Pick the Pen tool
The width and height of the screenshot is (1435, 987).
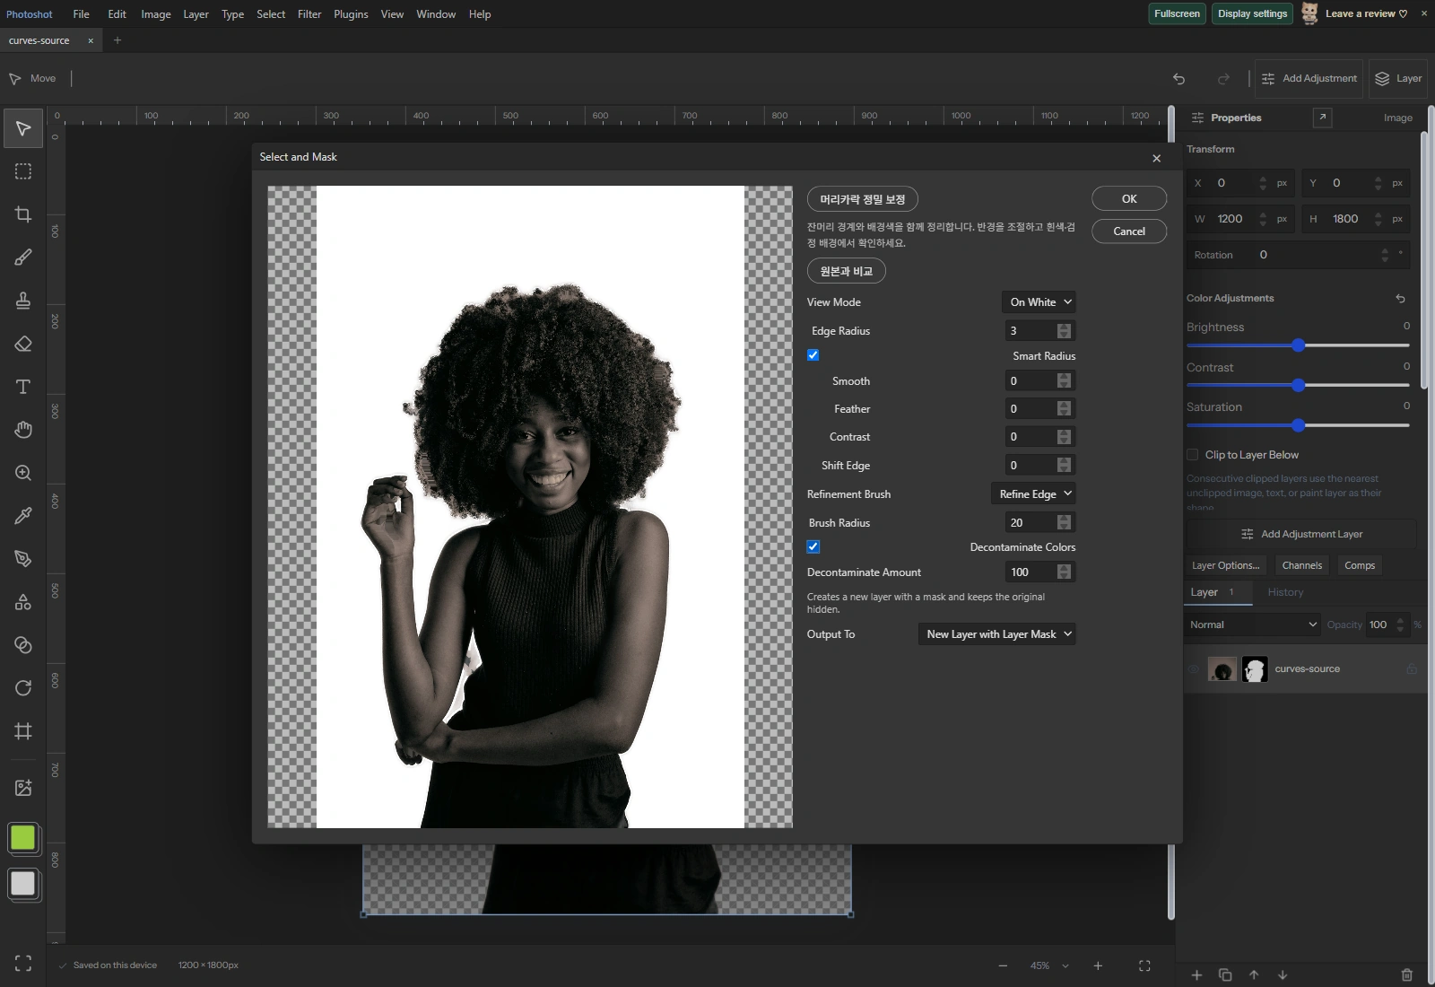[x=23, y=559]
